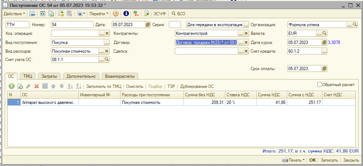Open the Дт/Кт postings icon
Screen dimensions: 363x166
point(136,14)
